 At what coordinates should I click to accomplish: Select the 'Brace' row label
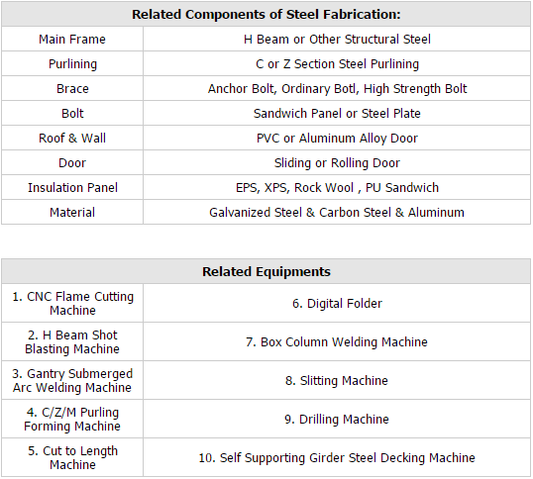coord(72,89)
